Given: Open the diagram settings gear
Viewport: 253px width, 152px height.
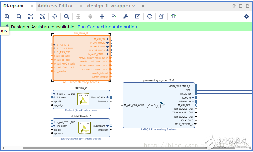Looking at the screenshot, I should pyautogui.click(x=246, y=16).
